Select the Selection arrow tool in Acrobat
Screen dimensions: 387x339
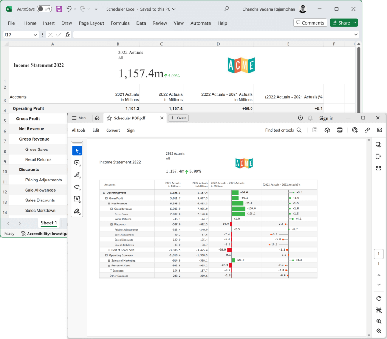pos(77,150)
